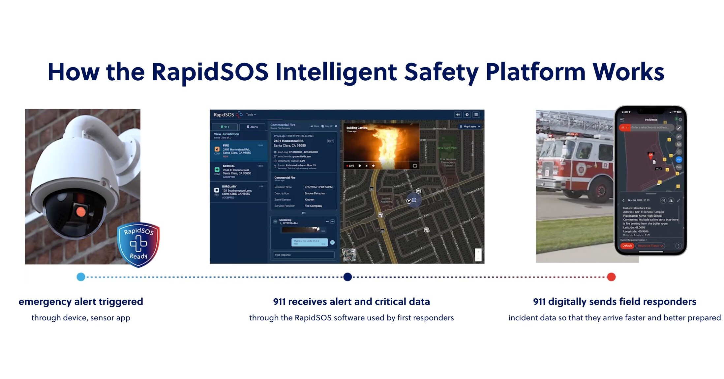Click the responder person icon on phone
The height and width of the screenshot is (379, 724).
click(x=671, y=200)
